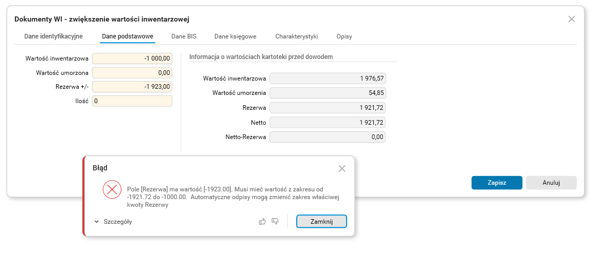
Task: Select the Dane podstawowe tab
Action: pos(128,36)
